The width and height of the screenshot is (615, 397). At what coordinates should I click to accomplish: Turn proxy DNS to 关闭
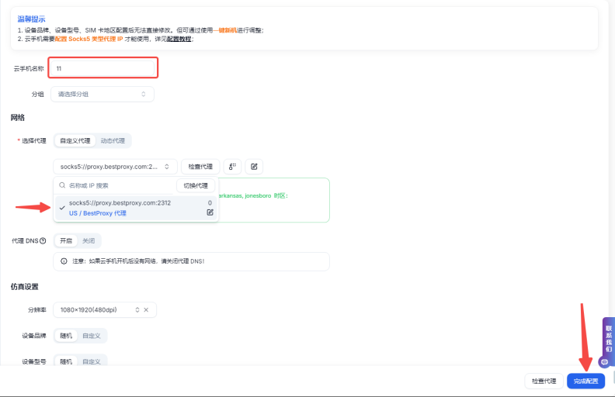coord(89,240)
